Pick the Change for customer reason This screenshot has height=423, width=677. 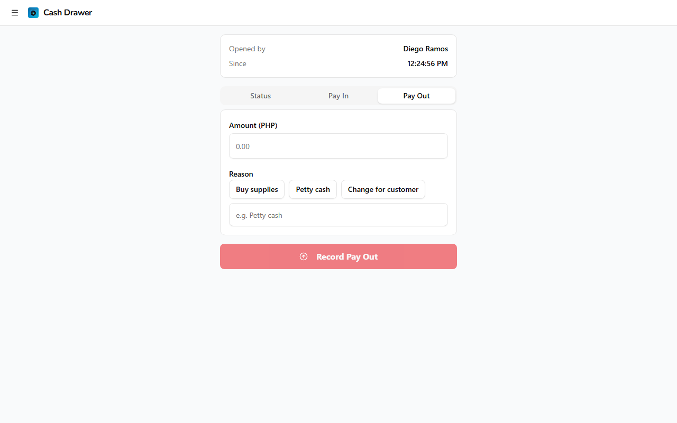[383, 189]
